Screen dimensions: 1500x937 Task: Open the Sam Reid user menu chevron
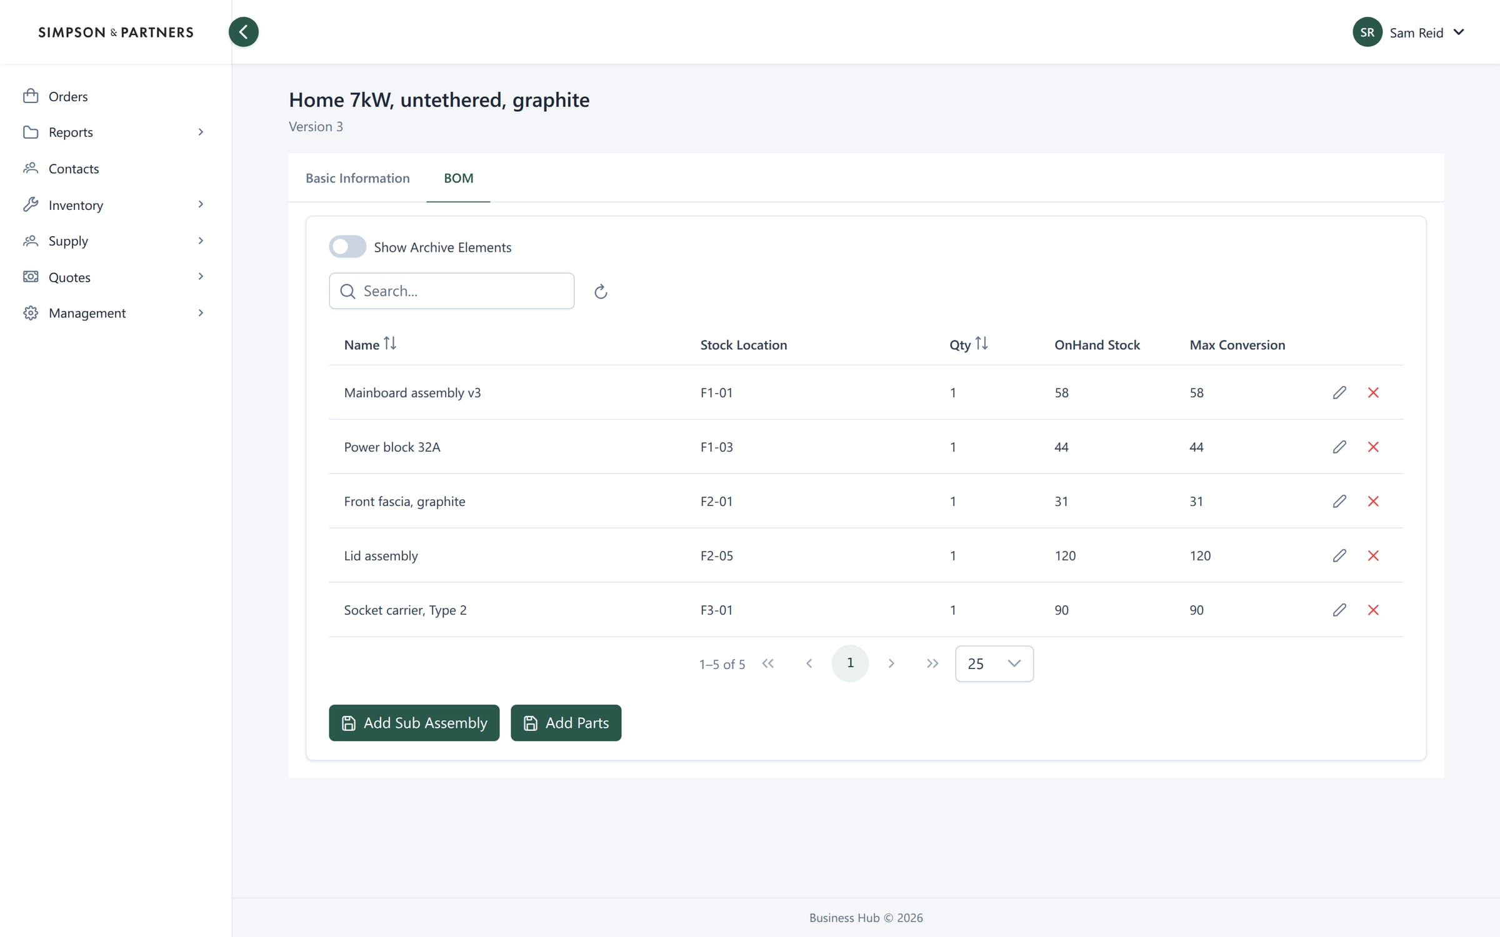pyautogui.click(x=1458, y=32)
